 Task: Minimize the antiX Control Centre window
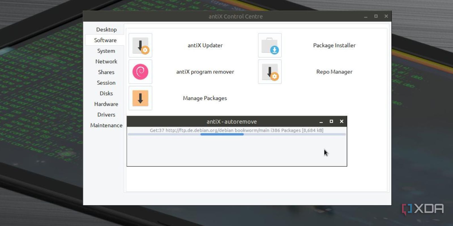tap(366, 16)
